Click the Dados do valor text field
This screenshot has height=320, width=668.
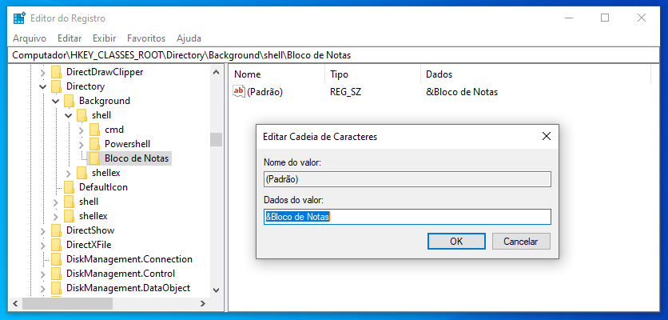408,217
